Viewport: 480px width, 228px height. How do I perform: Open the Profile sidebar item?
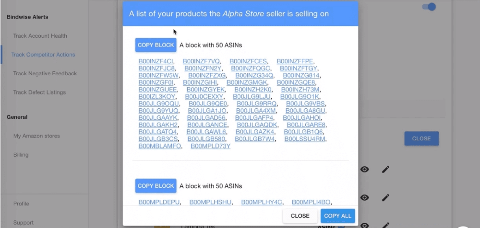click(x=21, y=204)
